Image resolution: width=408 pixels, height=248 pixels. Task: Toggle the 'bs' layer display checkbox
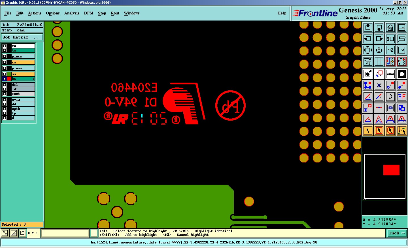[5, 79]
